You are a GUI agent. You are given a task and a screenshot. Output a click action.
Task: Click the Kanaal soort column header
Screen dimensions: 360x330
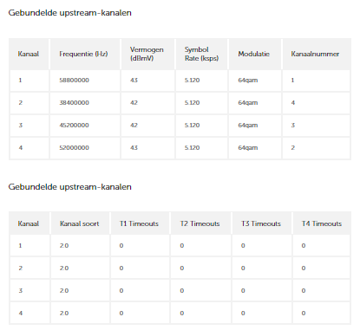[x=80, y=223]
